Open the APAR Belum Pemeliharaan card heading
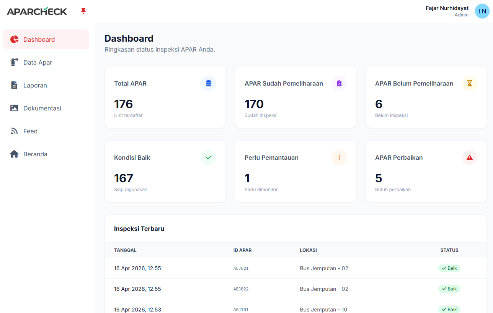The height and width of the screenshot is (313, 493). click(414, 83)
